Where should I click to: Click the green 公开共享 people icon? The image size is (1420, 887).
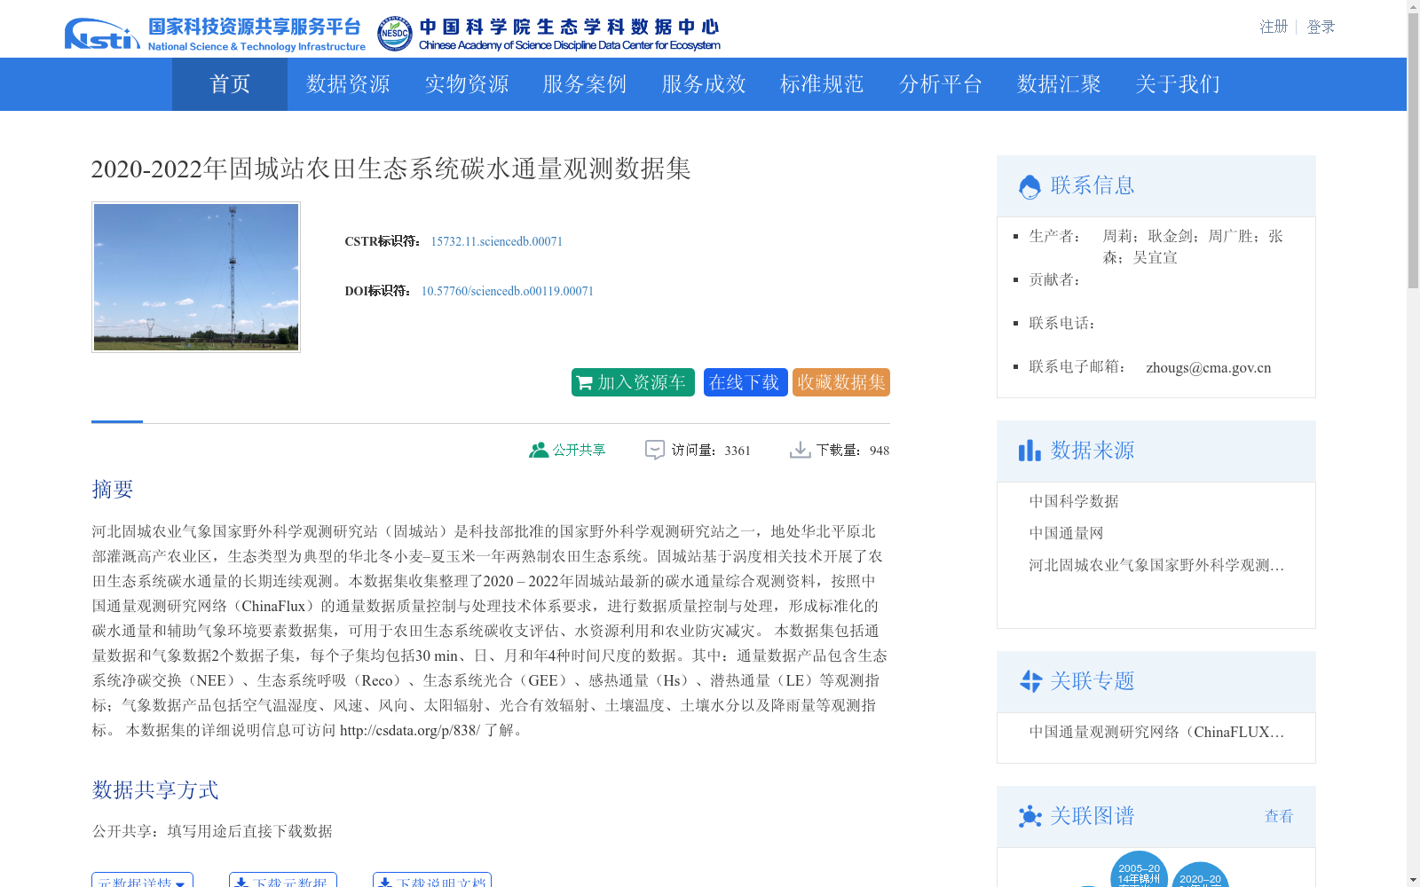538,450
